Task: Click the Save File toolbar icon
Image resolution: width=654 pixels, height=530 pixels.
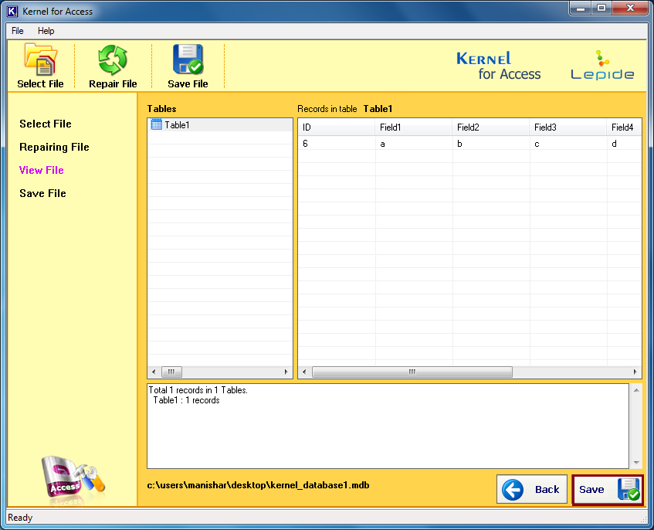Action: point(188,66)
